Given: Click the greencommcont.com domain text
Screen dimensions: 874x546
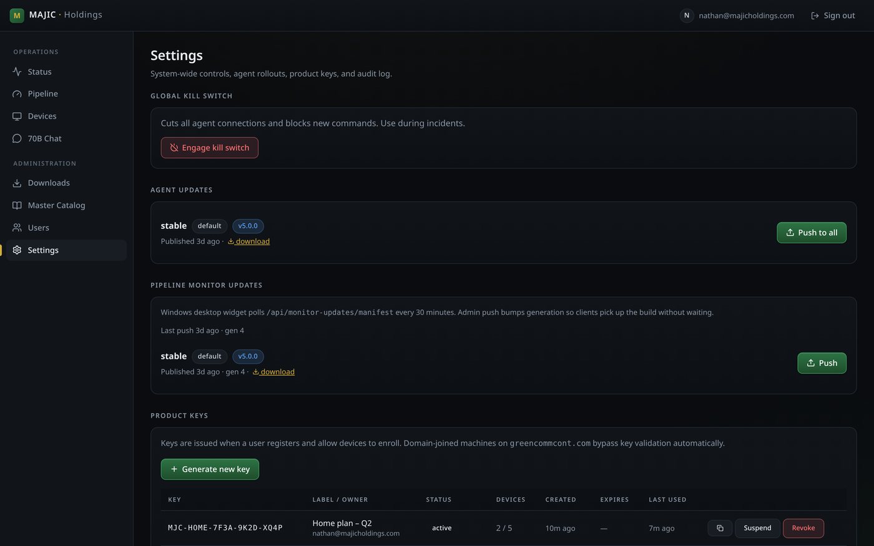Looking at the screenshot, I should [x=550, y=444].
